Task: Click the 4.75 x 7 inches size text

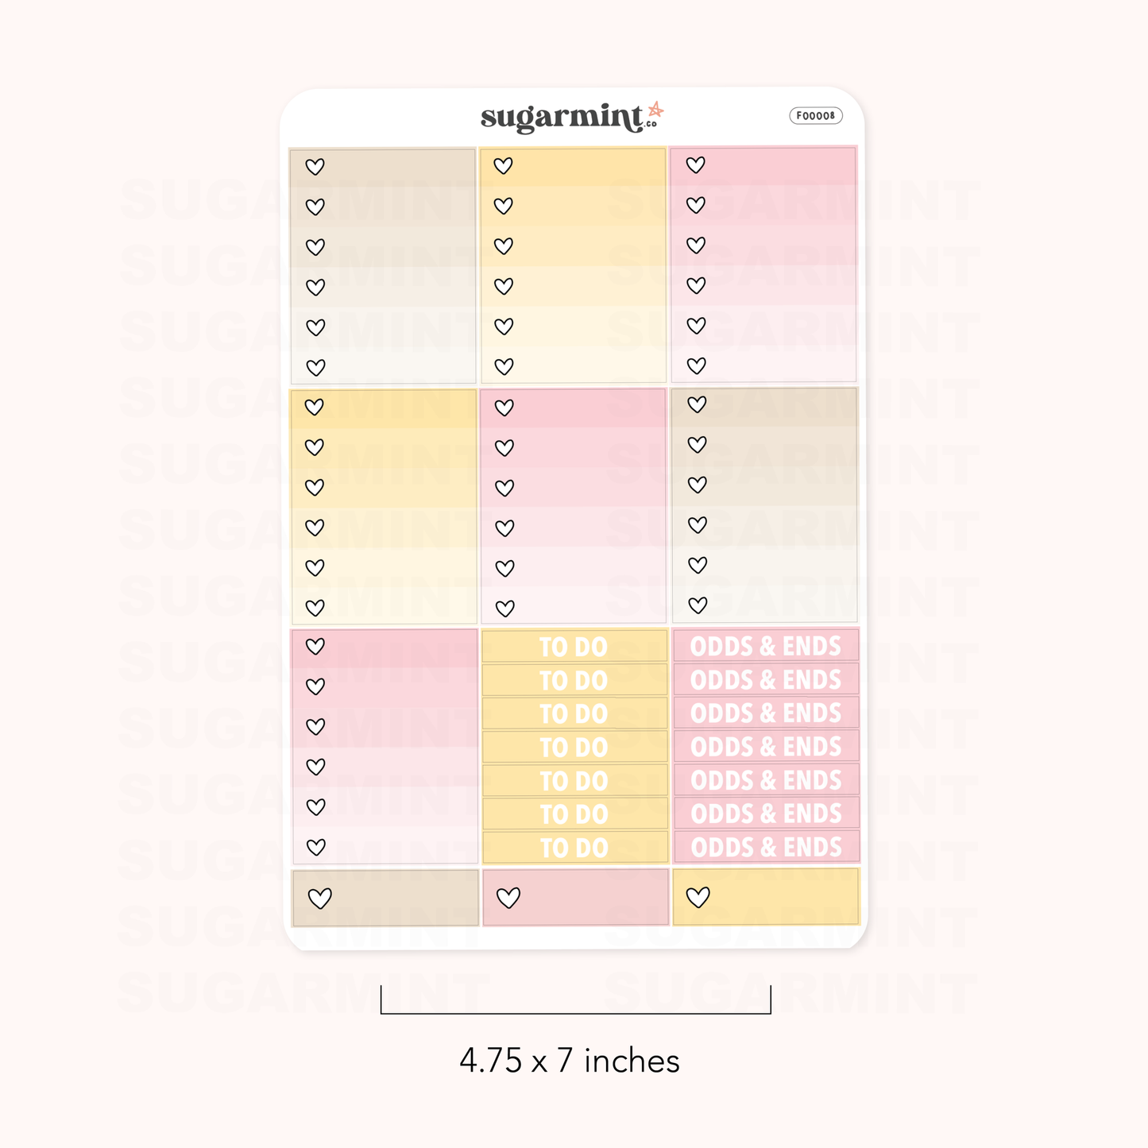Action: (x=570, y=1061)
